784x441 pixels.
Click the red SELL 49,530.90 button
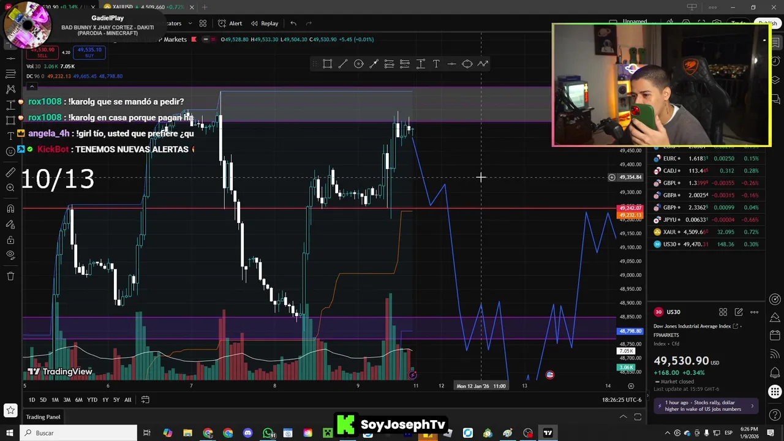42,53
